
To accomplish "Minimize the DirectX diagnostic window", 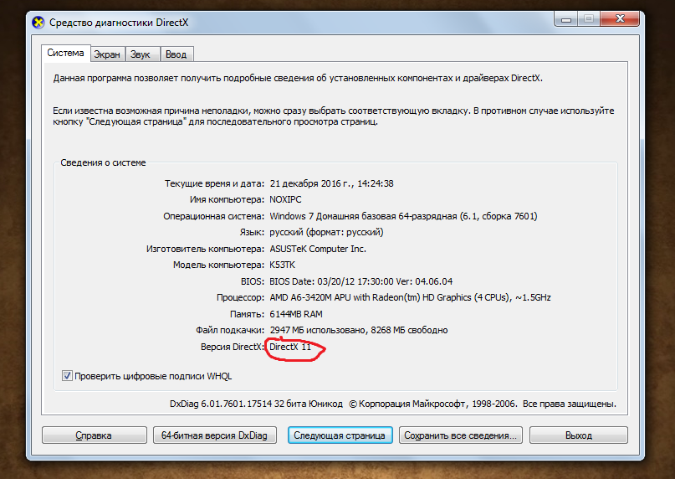I will coord(566,19).
